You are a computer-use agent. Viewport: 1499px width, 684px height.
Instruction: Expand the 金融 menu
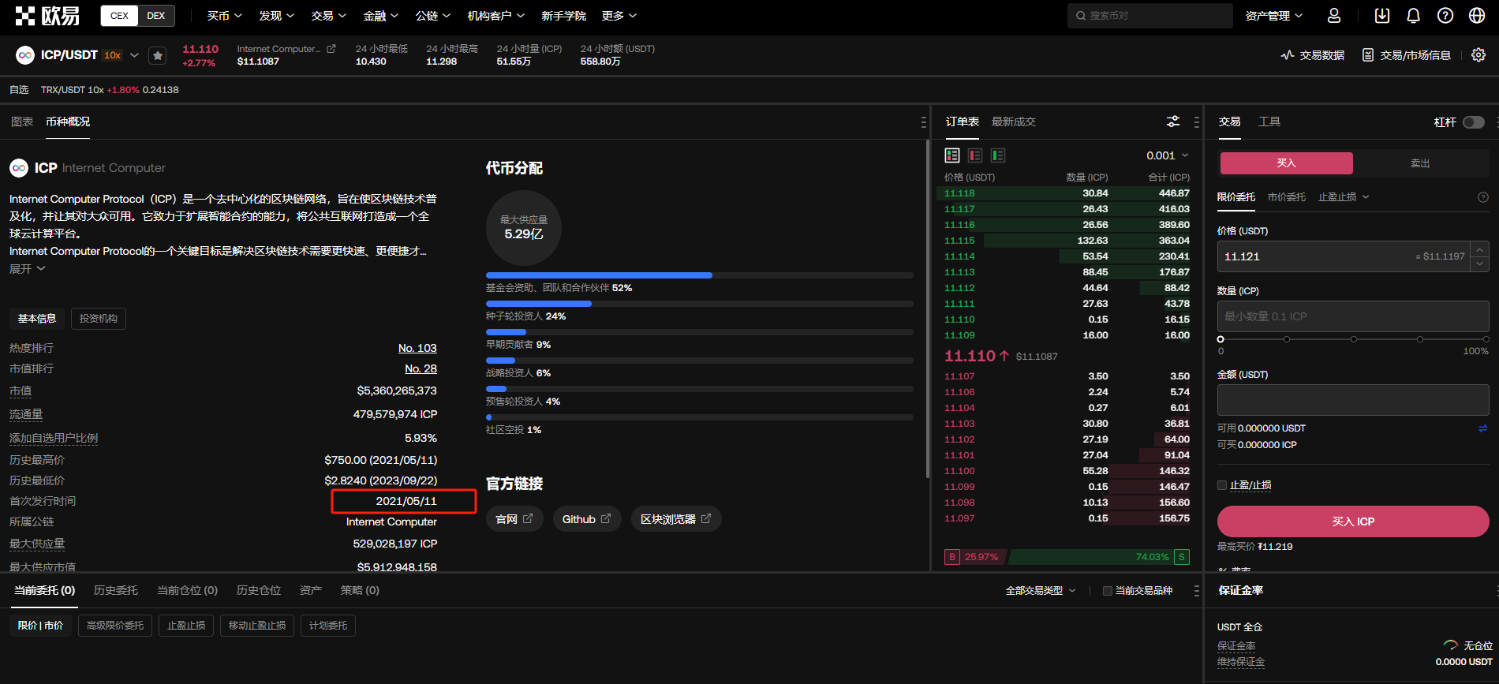[x=381, y=16]
